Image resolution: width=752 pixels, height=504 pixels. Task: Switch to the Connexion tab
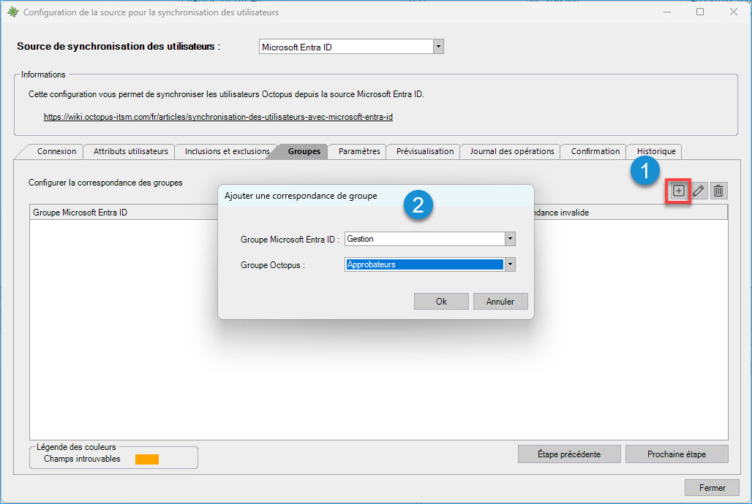56,151
